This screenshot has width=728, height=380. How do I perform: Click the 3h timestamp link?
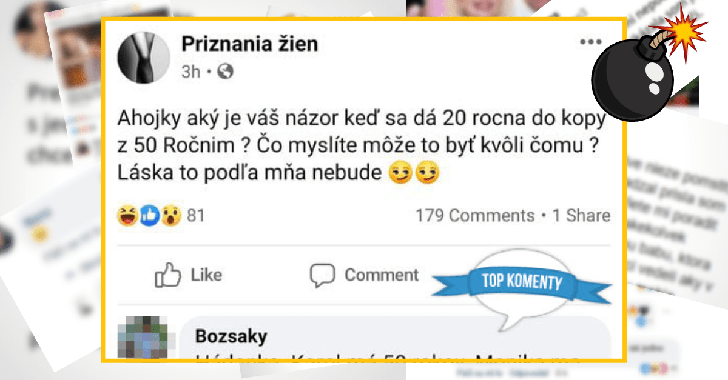point(190,72)
